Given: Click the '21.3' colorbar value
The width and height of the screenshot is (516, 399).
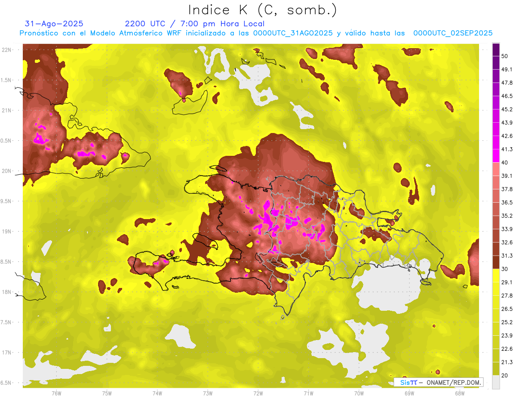Looking at the screenshot, I should click(x=507, y=362).
